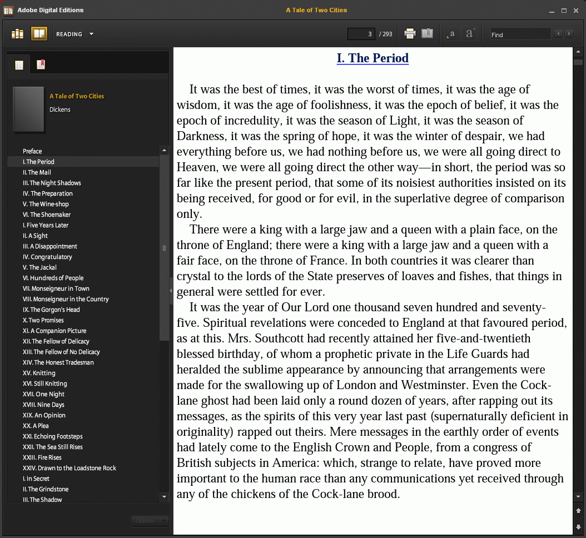Select the Reading view icon
This screenshot has height=538, width=586.
(39, 34)
